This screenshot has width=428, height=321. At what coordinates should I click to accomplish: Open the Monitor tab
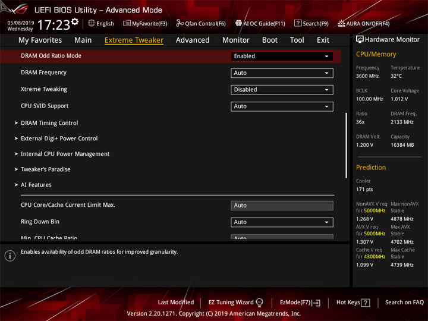[x=236, y=40]
